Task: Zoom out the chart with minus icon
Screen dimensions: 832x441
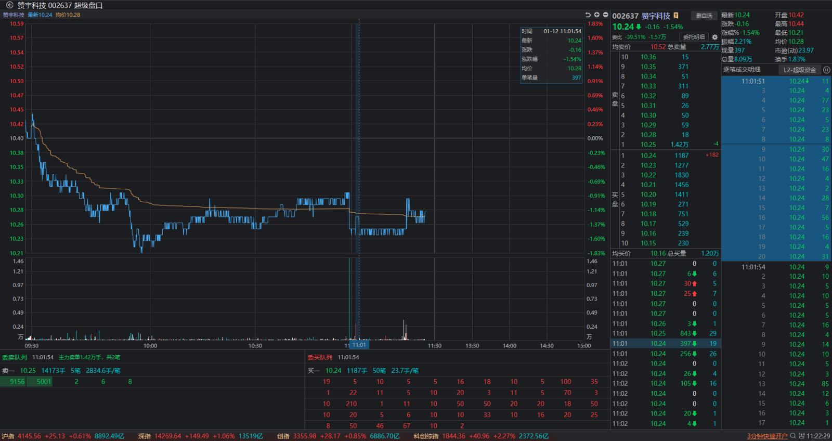Action: coord(605,15)
